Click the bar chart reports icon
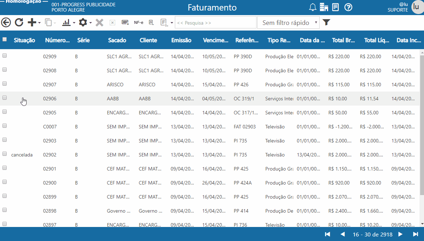Screen dimensions: 424x241 66,22
